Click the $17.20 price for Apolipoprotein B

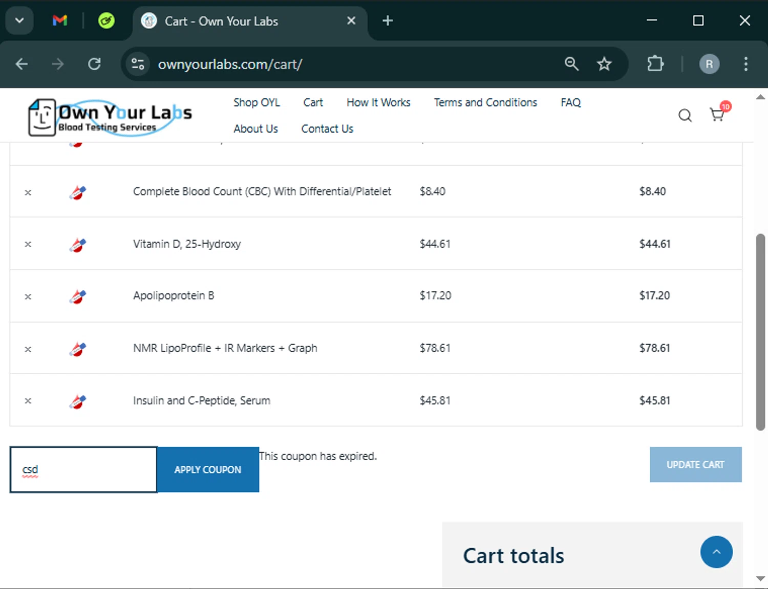[436, 296]
